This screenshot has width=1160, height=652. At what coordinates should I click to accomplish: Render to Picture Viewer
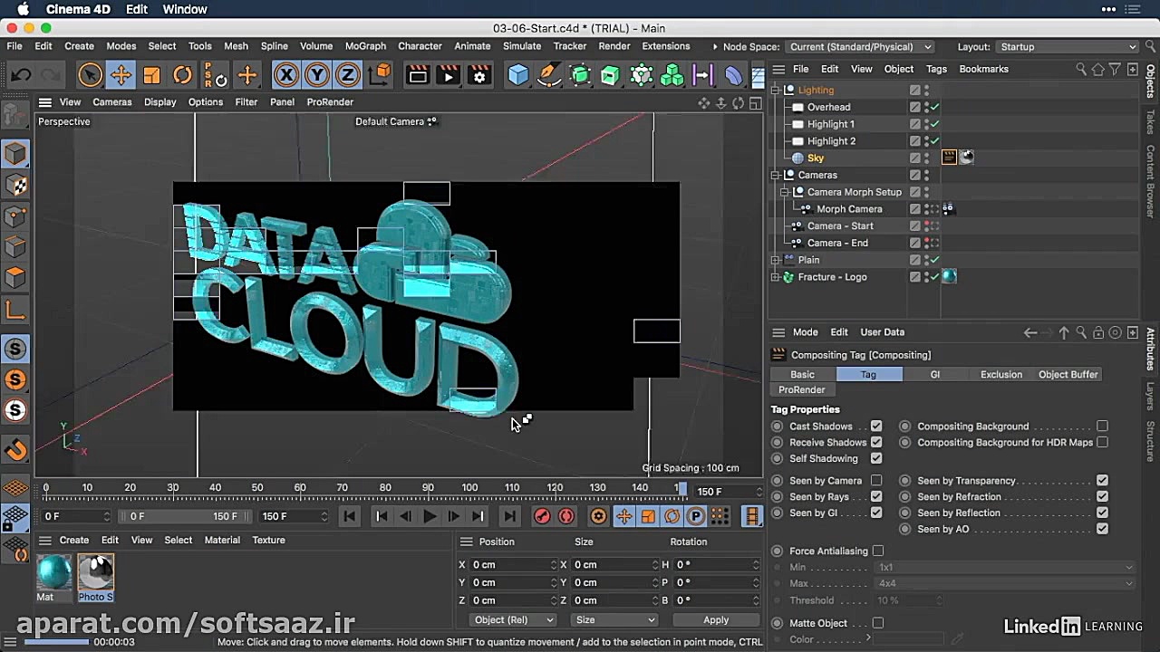click(448, 75)
